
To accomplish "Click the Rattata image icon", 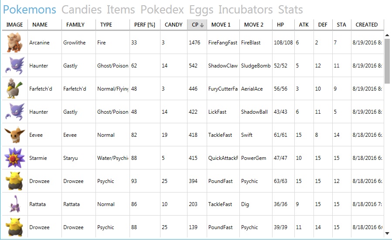I will pyautogui.click(x=15, y=204).
